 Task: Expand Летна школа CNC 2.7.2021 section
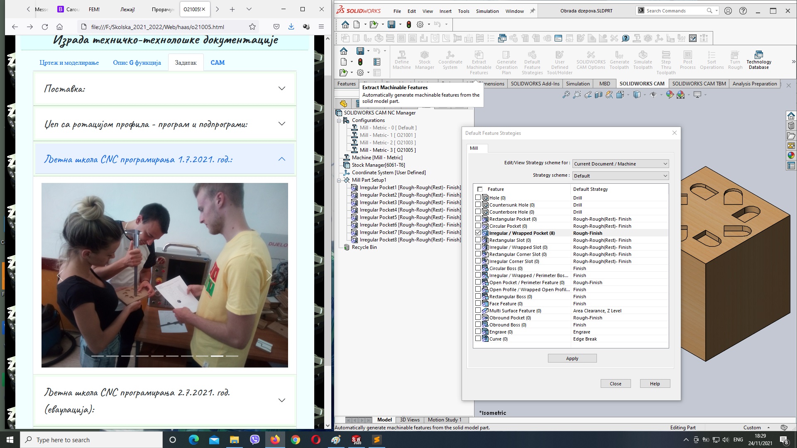(165, 400)
